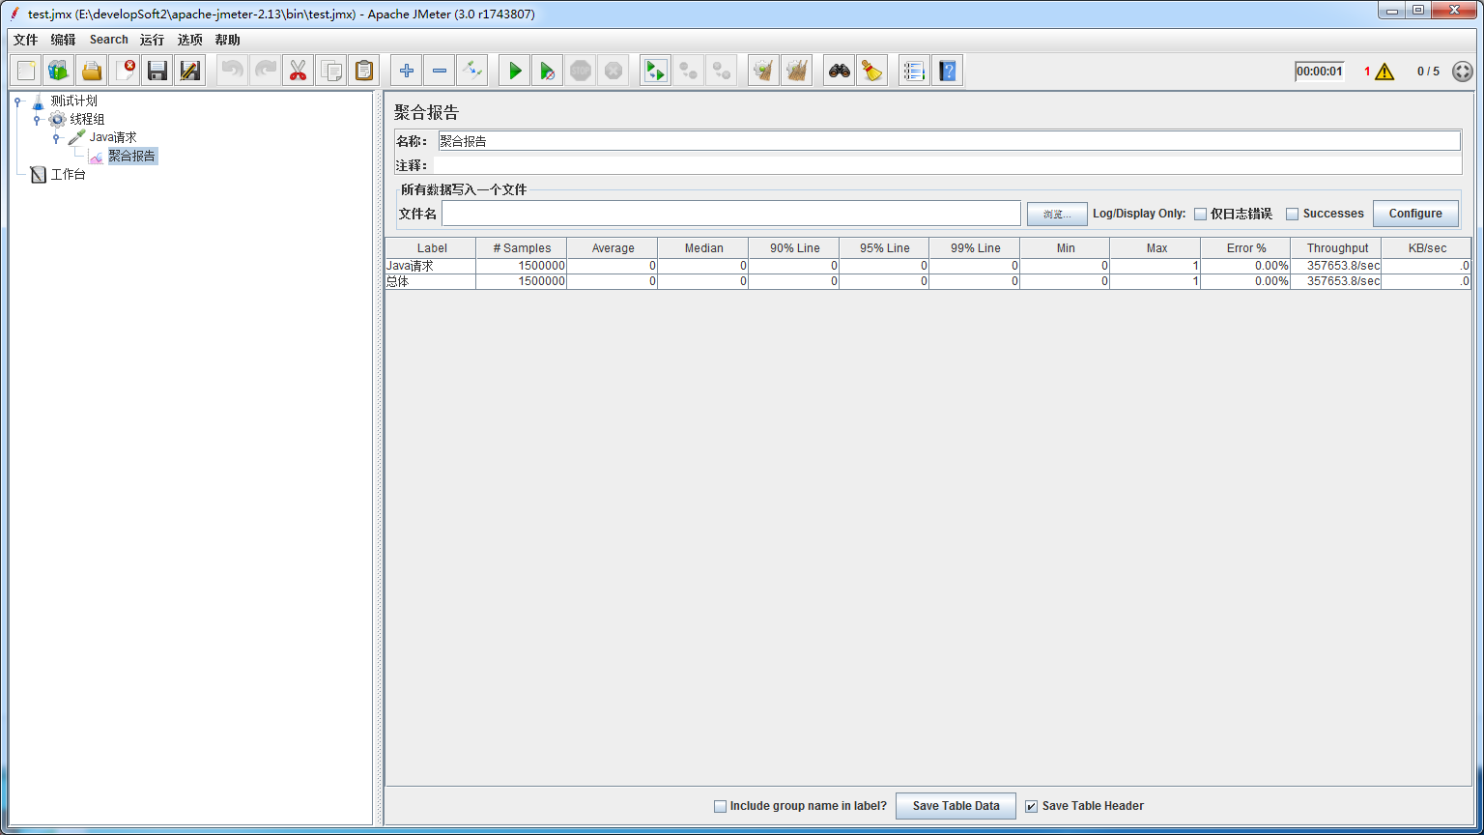This screenshot has height=835, width=1484.
Task: Click the Shutdown test icon
Action: pos(614,71)
